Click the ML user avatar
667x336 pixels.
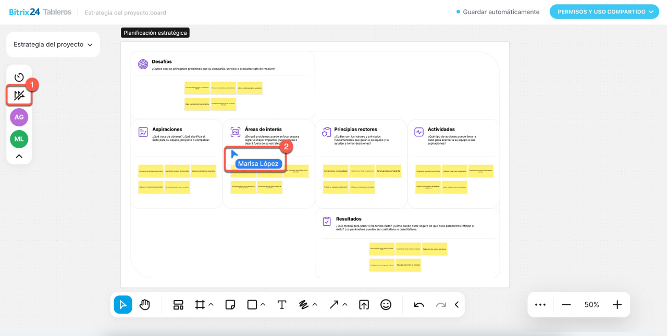(x=19, y=139)
